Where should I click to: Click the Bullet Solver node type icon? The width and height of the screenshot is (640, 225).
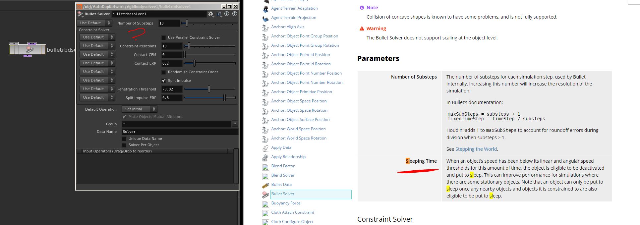80,14
